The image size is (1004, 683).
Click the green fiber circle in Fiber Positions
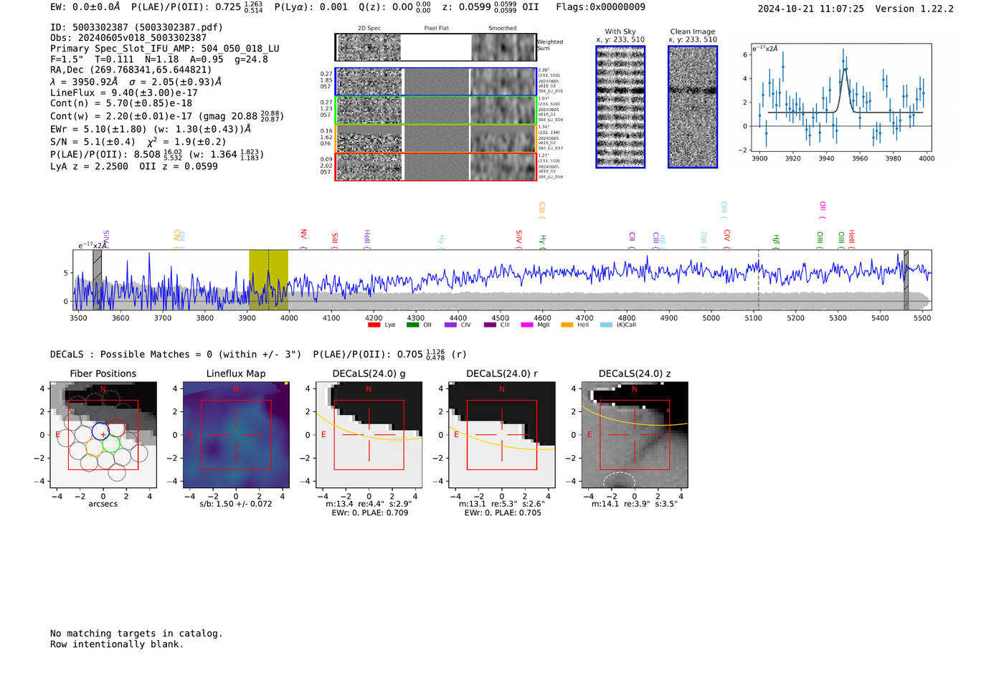110,444
